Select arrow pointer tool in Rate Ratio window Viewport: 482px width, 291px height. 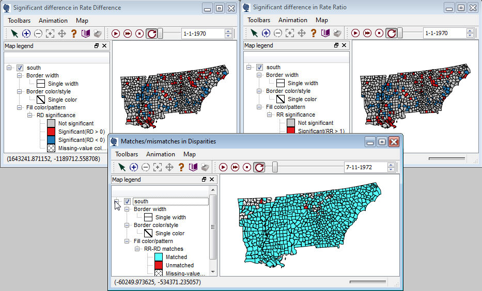[x=254, y=33]
